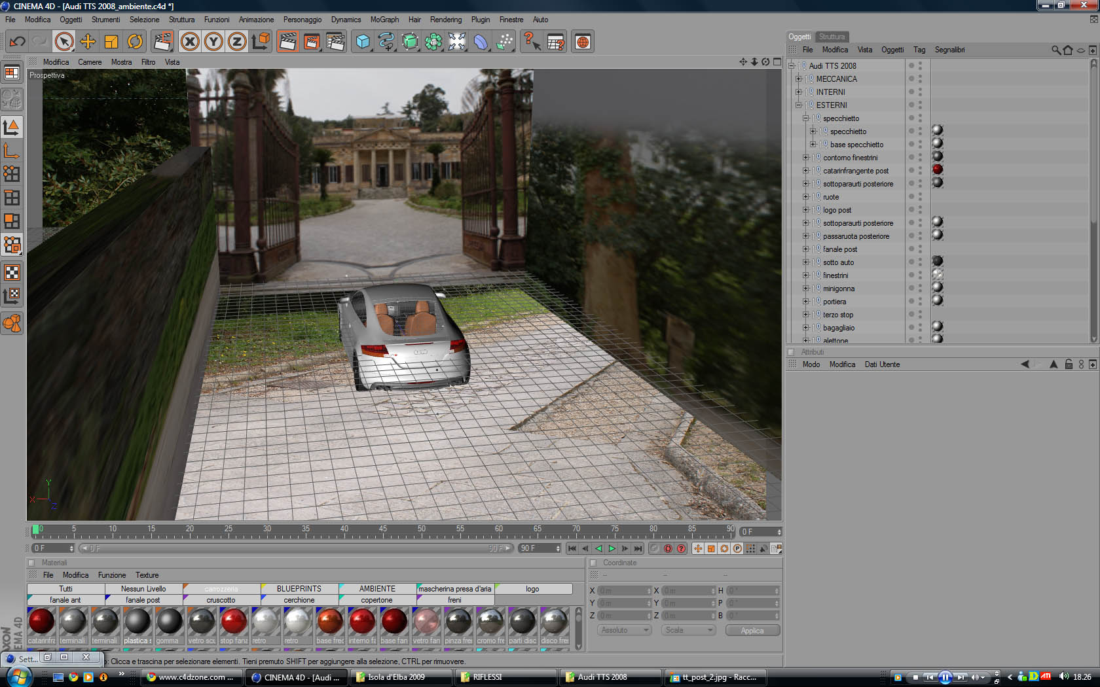Click frame 45 on the timeline ruler
The image size is (1100, 687).
click(x=382, y=529)
